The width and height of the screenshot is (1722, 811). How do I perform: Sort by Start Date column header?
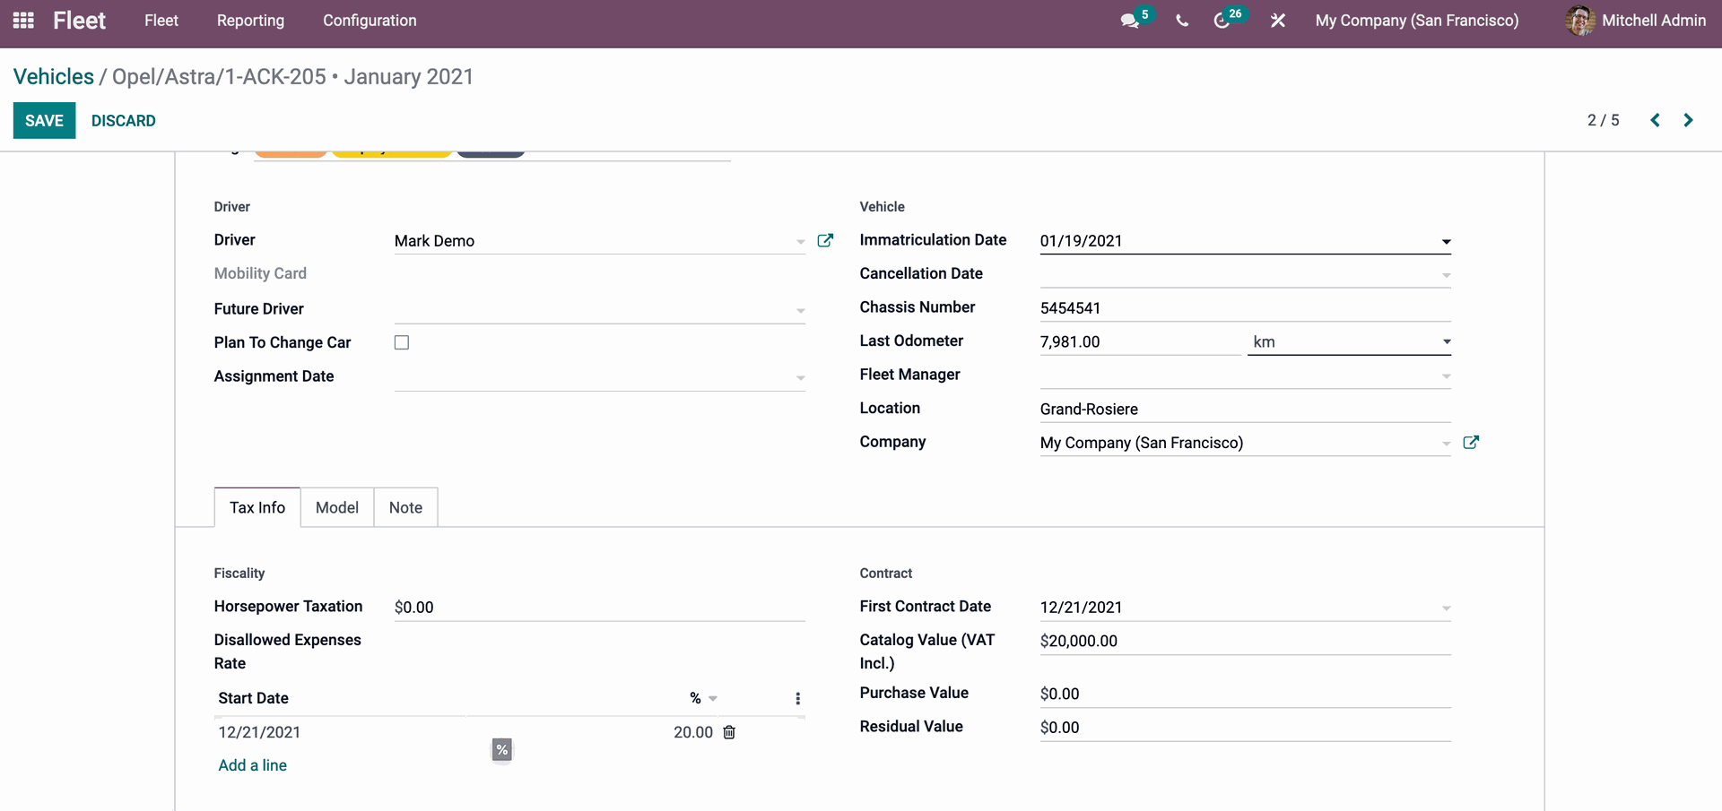point(254,698)
